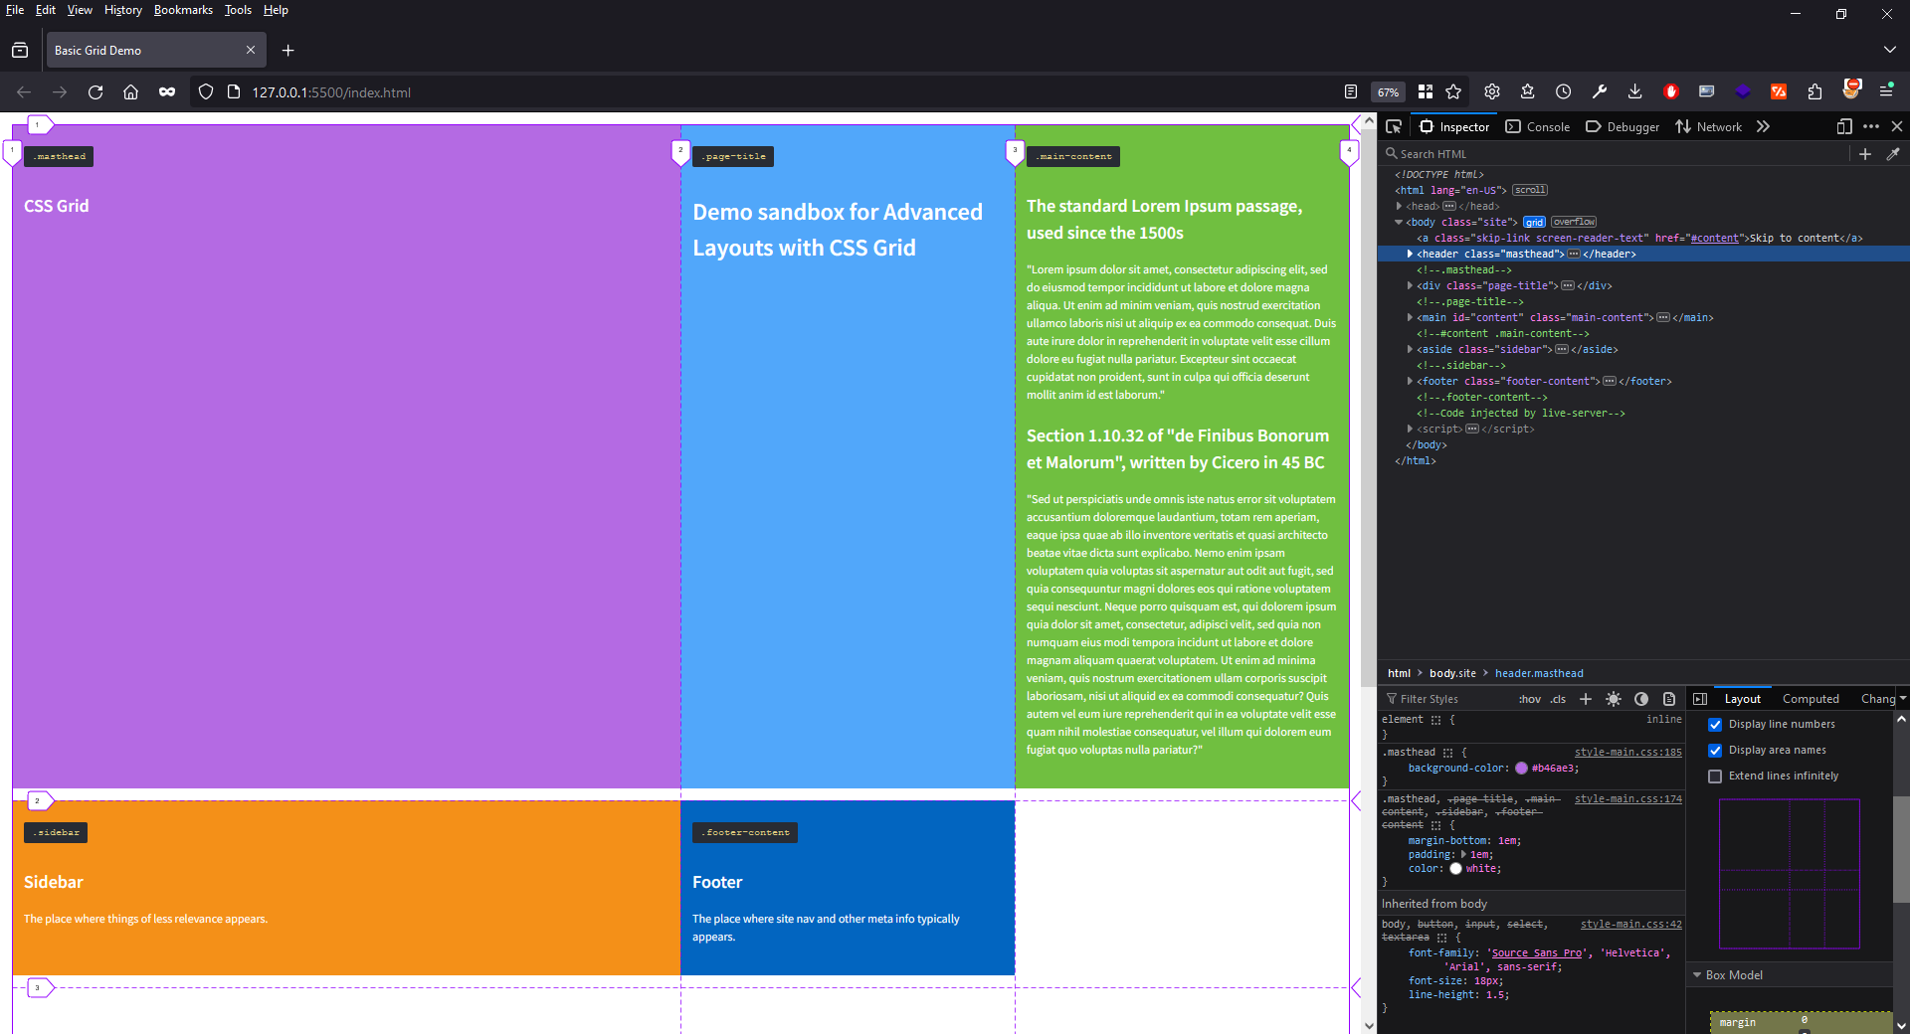The width and height of the screenshot is (1910, 1034).
Task: Open a new browser tab
Action: [x=288, y=50]
